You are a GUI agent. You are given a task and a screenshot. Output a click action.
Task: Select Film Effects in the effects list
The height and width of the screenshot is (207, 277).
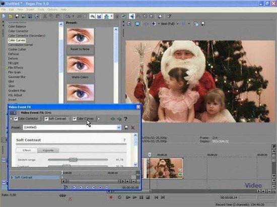point(16,68)
